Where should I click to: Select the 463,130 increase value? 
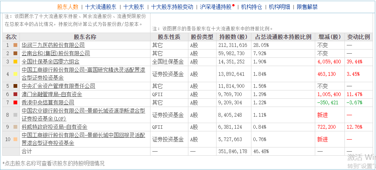coord(326,74)
